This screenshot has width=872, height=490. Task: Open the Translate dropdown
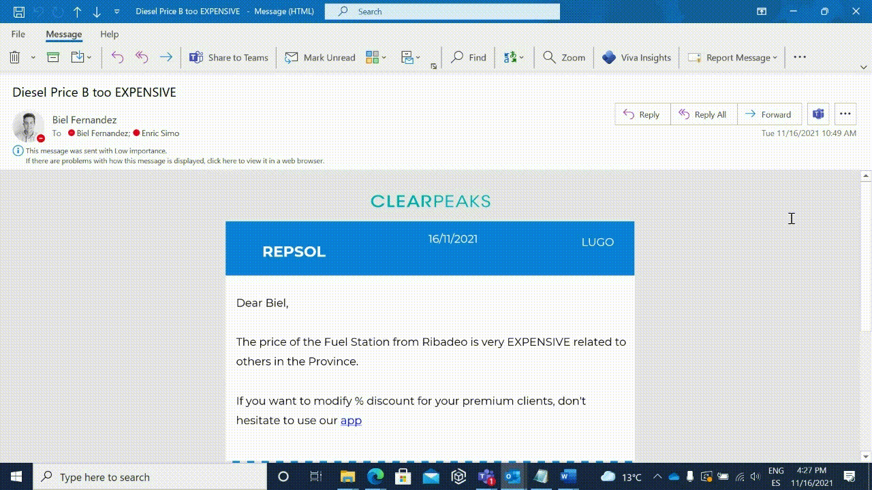[514, 58]
